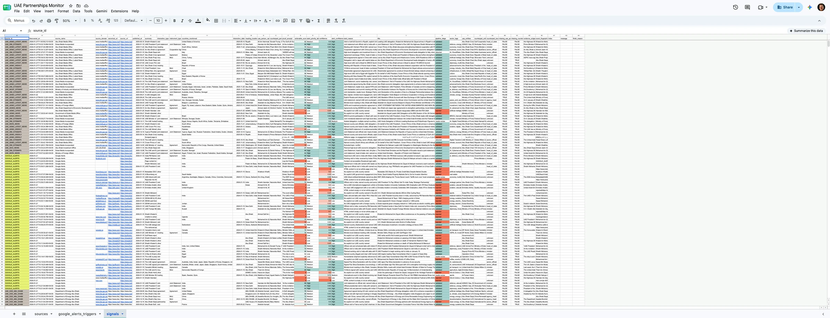
Task: Star the UAE Partnerships Monitor document
Action: [71, 6]
